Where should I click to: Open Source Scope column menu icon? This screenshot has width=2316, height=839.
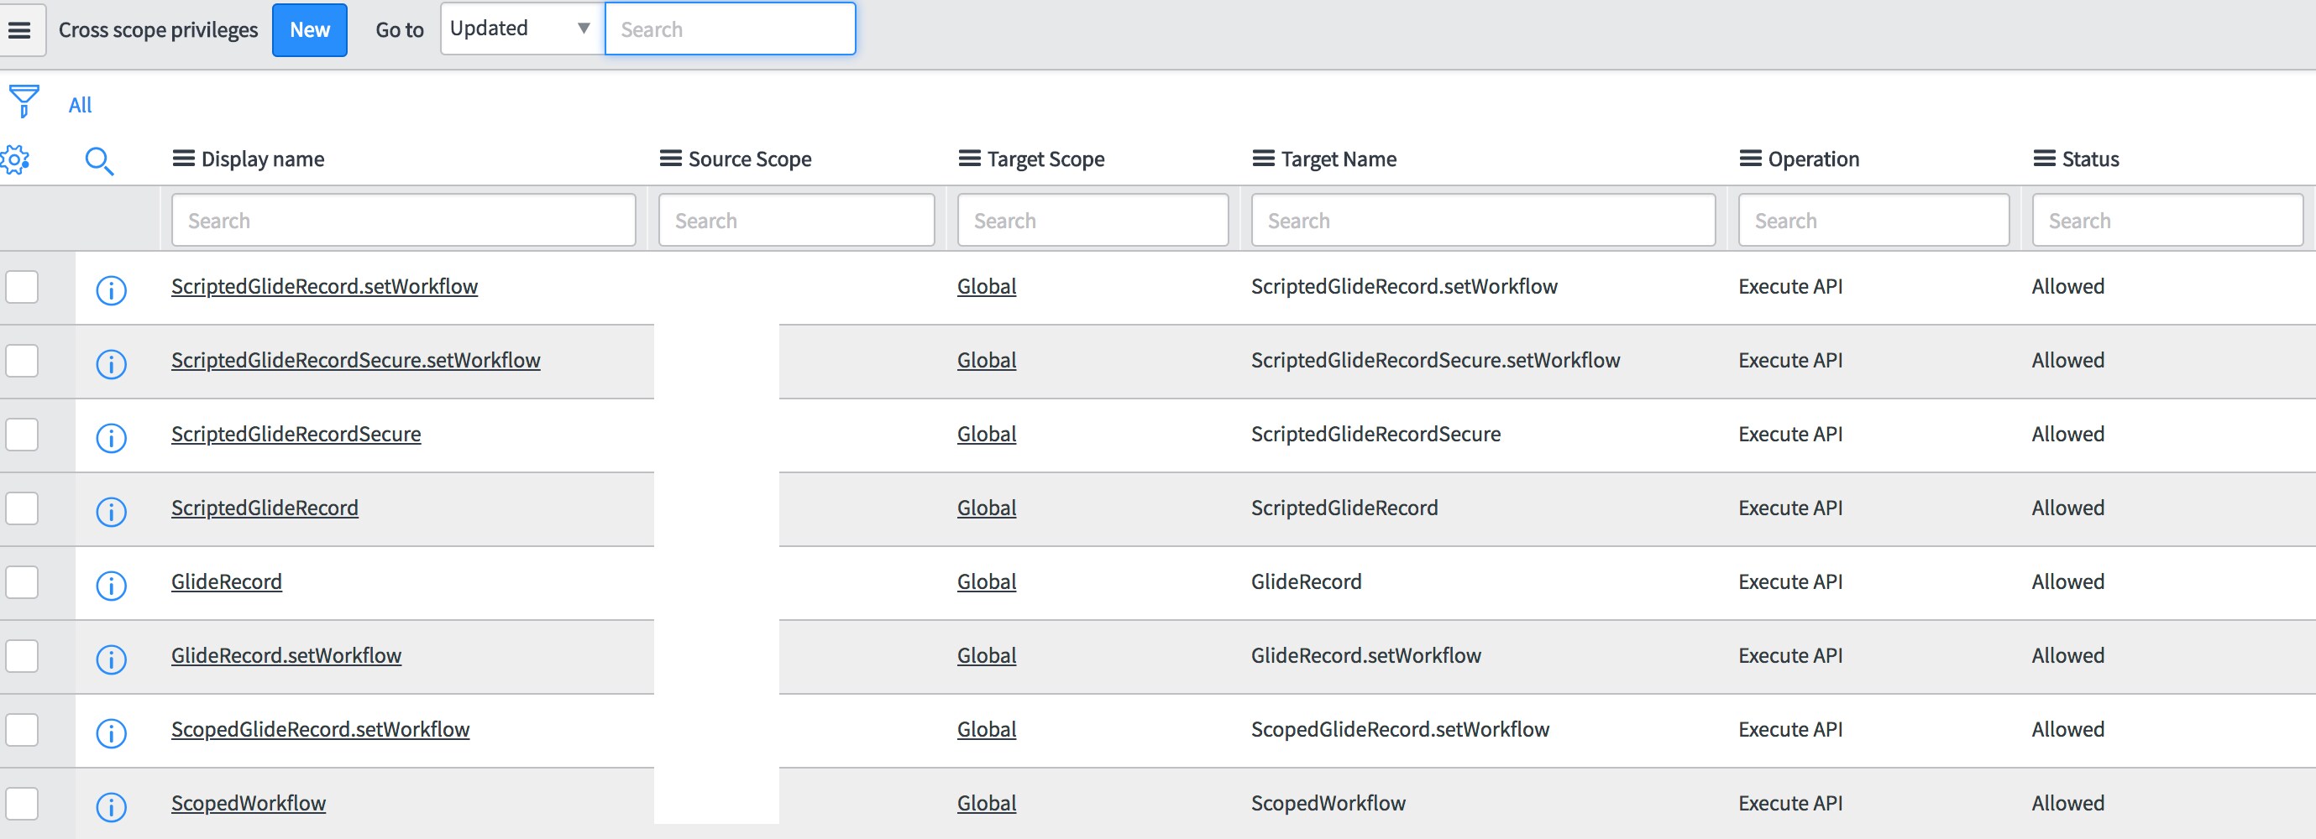(x=671, y=159)
